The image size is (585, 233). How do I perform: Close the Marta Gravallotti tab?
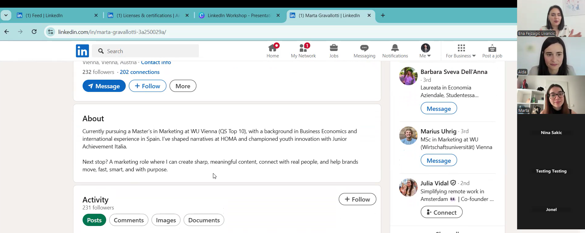click(369, 15)
